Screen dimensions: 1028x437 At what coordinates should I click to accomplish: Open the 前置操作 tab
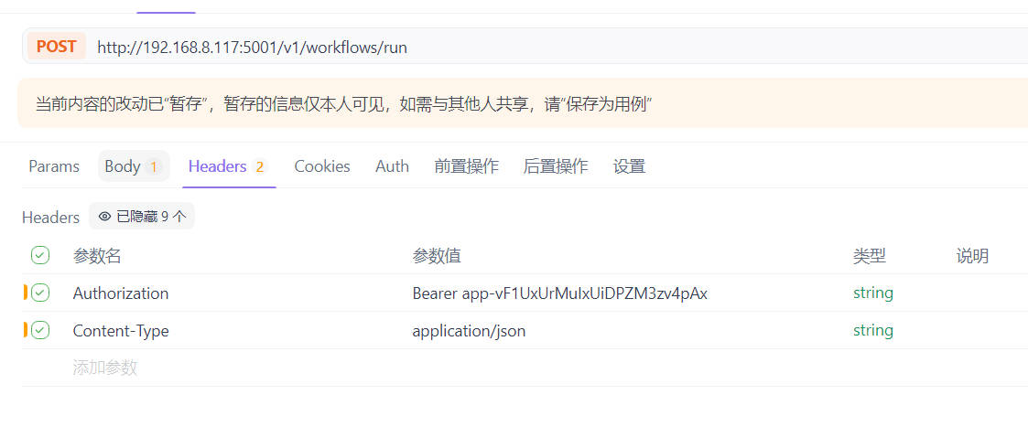466,166
